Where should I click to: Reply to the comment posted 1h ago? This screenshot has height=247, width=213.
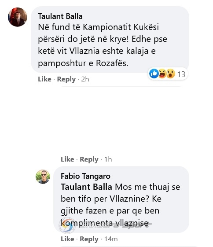[x=89, y=159]
